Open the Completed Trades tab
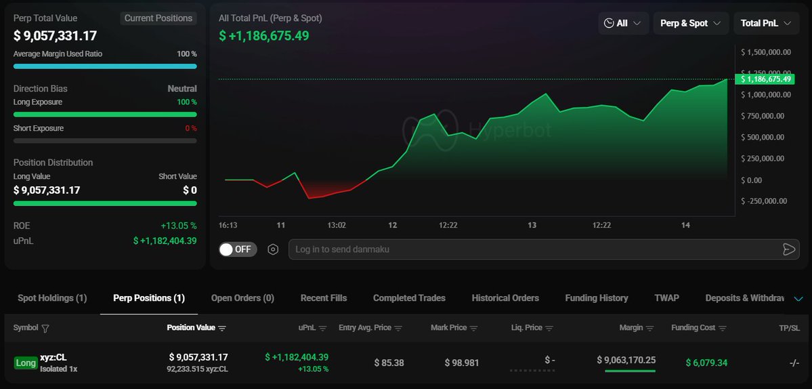812x389 pixels. (x=409, y=298)
